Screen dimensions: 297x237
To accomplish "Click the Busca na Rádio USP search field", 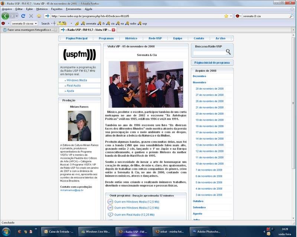I will click(x=209, y=53).
